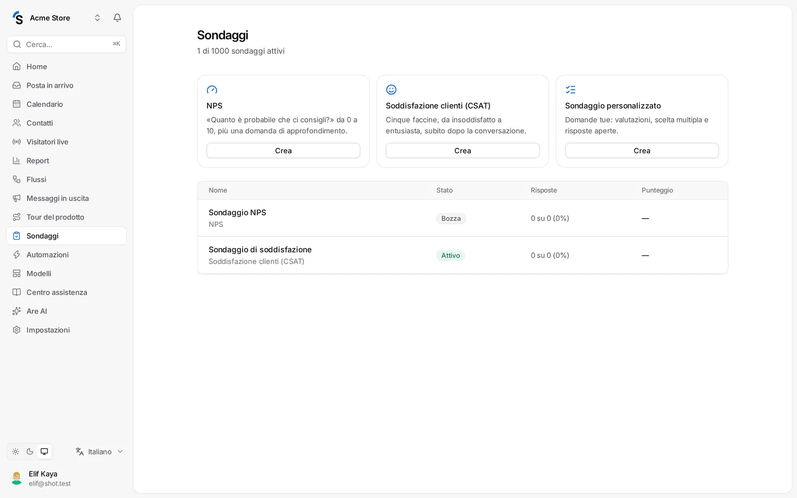Click the Acme Store logo icon
This screenshot has height=498, width=797.
pyautogui.click(x=18, y=18)
